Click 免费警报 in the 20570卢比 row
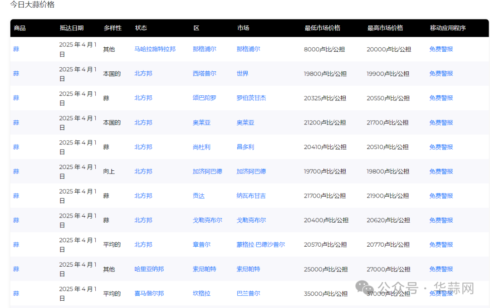The height and width of the screenshot is (308, 490). [441, 244]
